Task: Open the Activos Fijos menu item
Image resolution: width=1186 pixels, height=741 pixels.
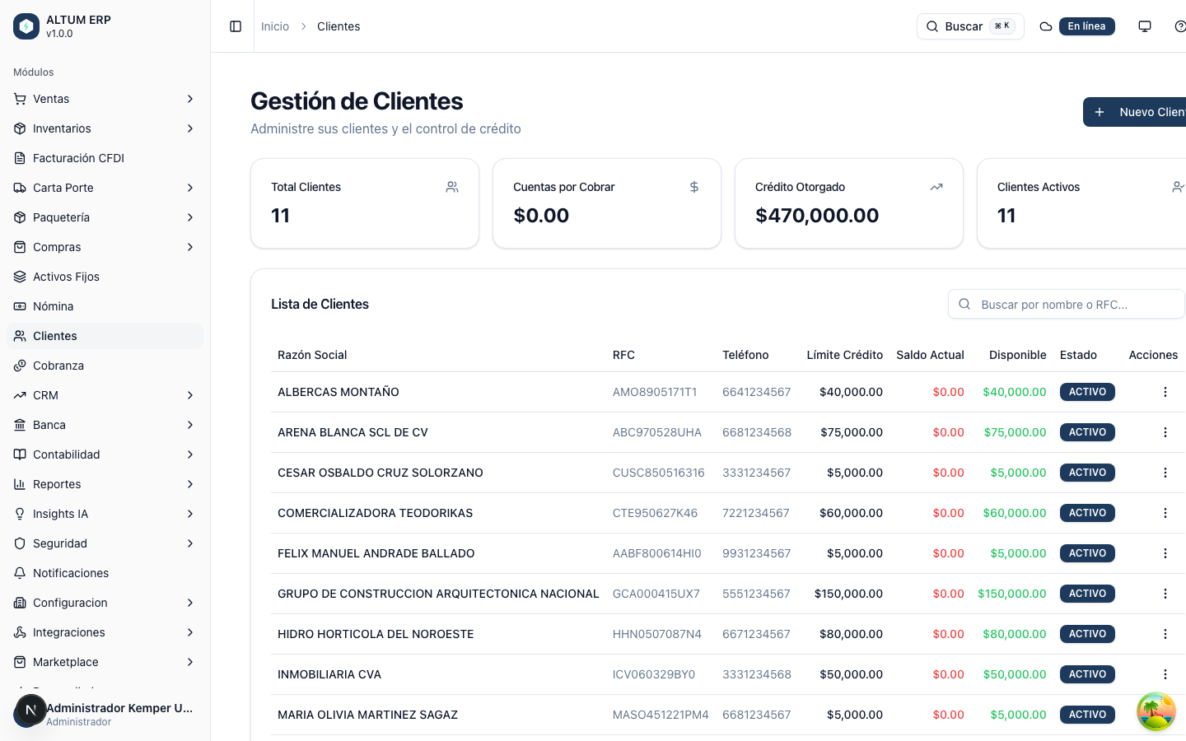Action: (x=105, y=277)
